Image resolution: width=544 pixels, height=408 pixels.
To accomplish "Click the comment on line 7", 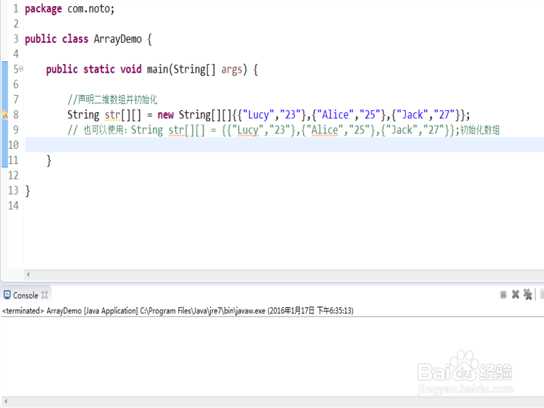I will pos(112,99).
